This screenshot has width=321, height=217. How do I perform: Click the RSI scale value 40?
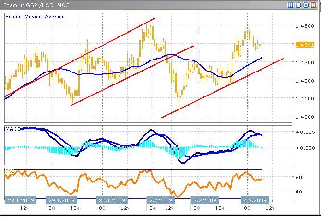point(298,192)
